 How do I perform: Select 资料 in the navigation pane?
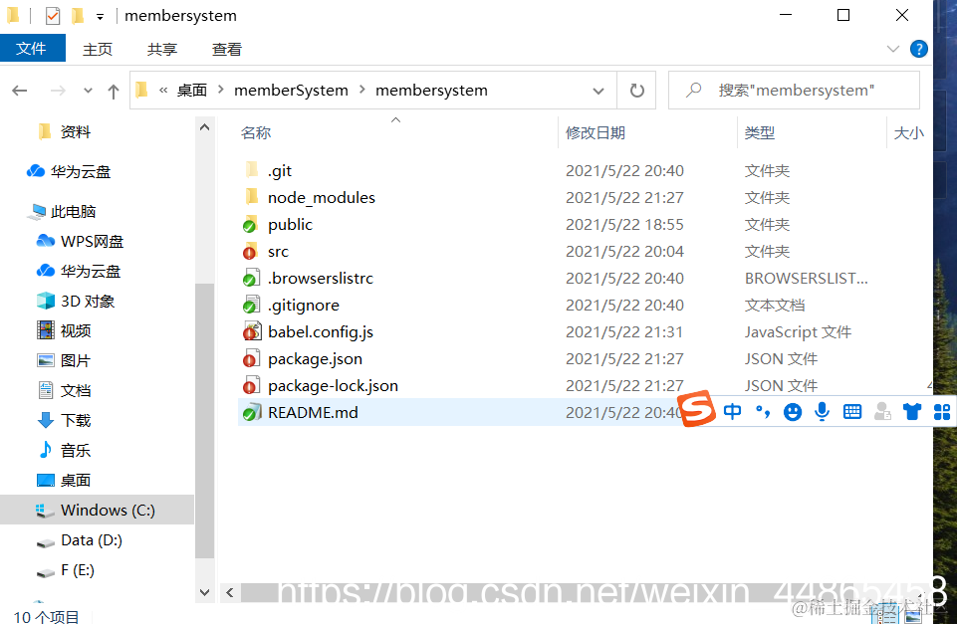click(x=75, y=131)
